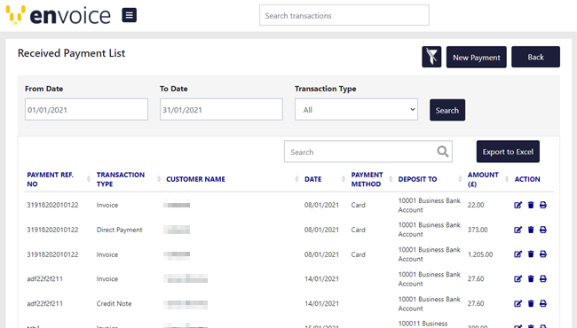Click the New Payment button
The image size is (577, 328).
[x=476, y=57]
